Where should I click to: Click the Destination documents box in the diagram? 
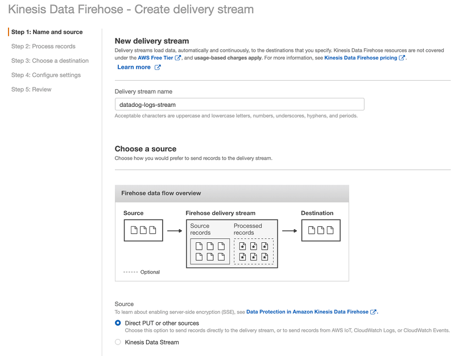321,230
